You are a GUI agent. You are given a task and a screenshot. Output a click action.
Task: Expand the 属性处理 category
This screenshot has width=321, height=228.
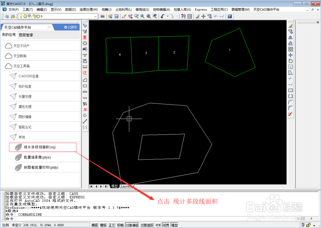(x=44, y=107)
